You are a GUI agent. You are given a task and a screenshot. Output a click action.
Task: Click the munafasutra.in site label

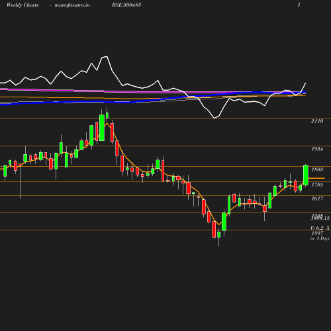coord(72,5)
